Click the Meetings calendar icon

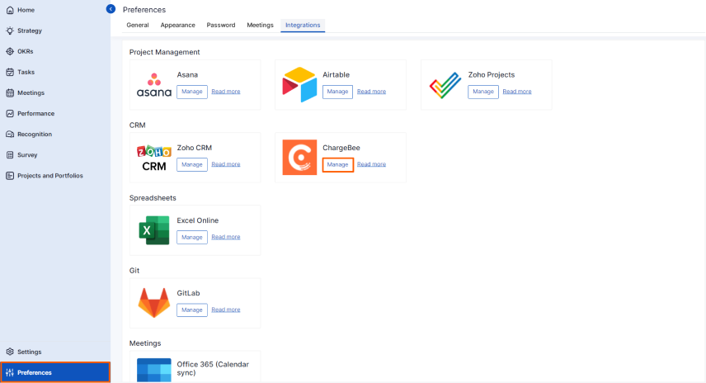point(10,92)
